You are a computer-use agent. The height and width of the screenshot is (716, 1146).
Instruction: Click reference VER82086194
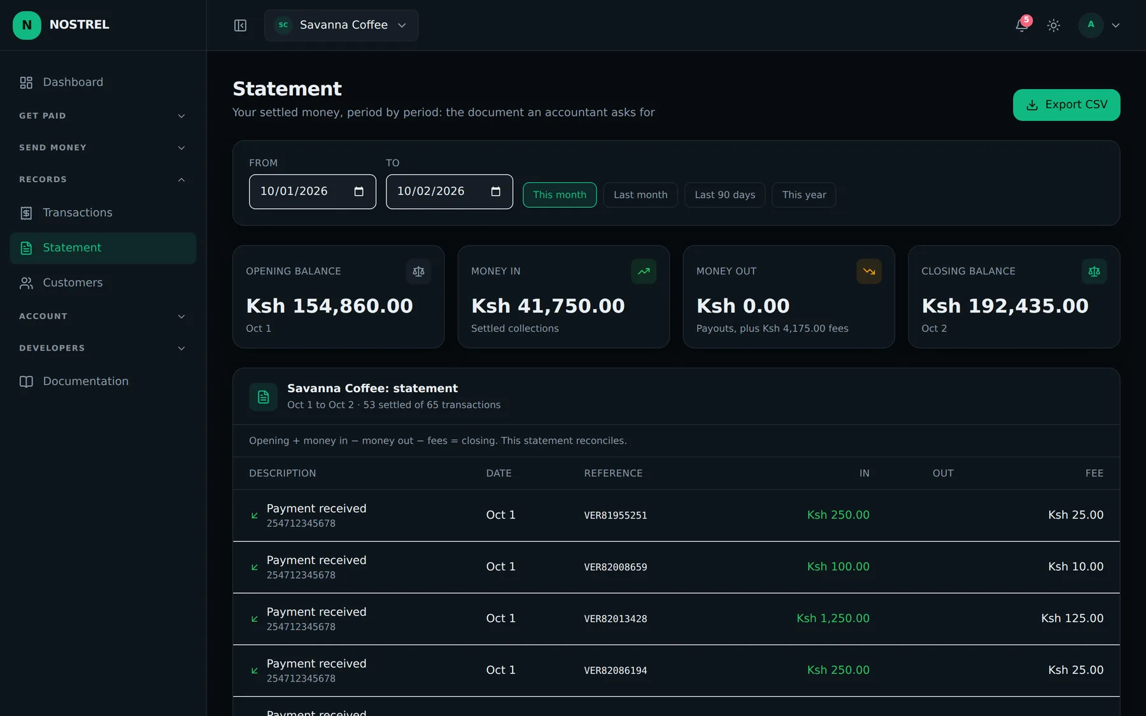click(x=616, y=670)
